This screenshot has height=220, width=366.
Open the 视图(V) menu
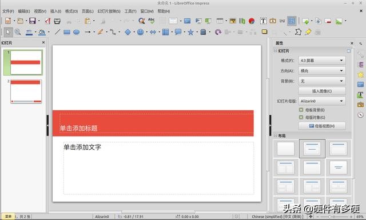tap(40, 11)
